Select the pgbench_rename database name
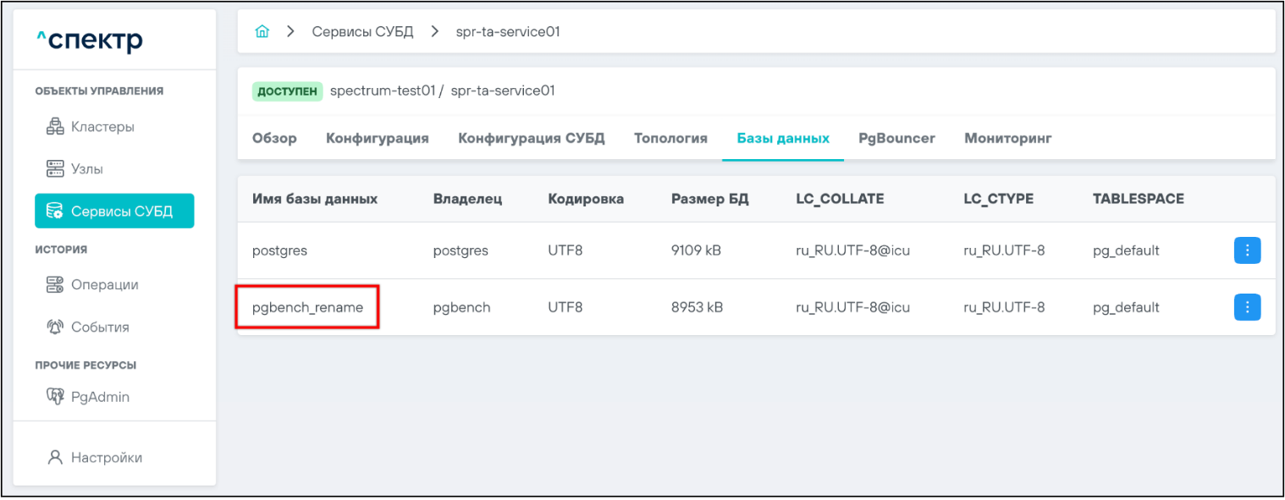1285x500 pixels. click(307, 307)
